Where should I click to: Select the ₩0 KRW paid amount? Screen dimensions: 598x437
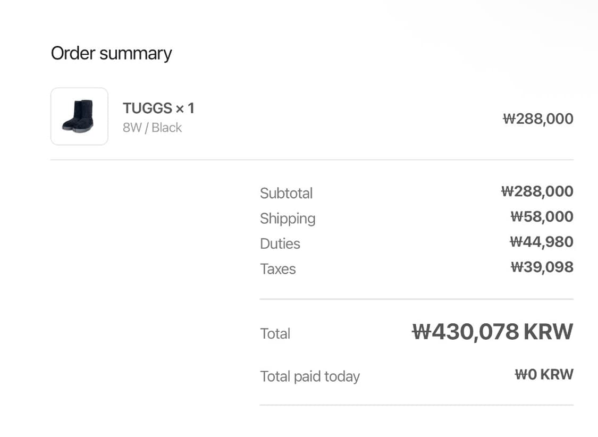pos(544,374)
